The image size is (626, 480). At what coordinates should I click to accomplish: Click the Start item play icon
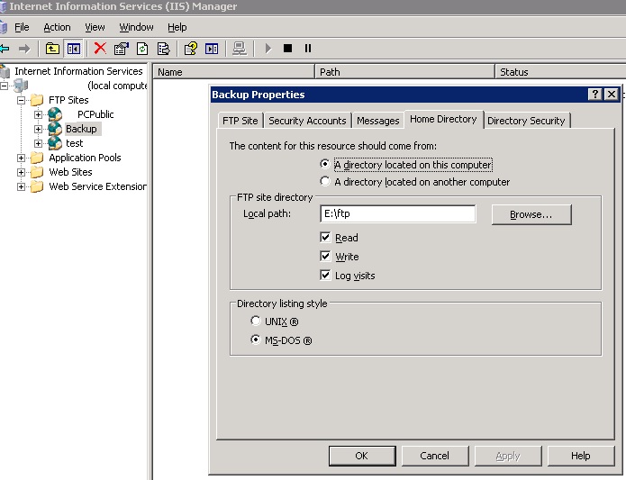[268, 49]
